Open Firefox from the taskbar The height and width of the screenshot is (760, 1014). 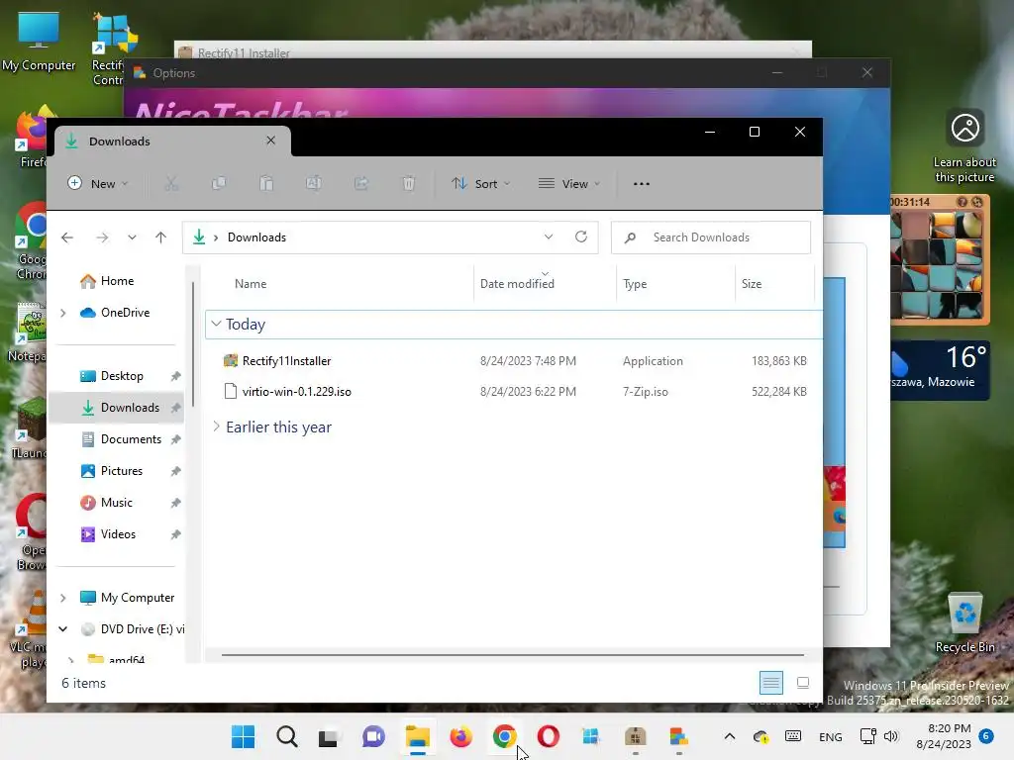pos(461,736)
